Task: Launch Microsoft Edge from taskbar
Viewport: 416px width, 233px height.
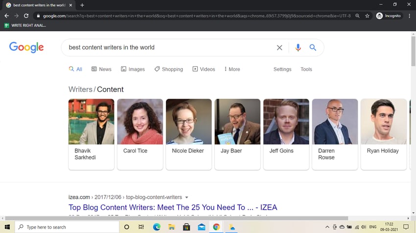Action: [x=157, y=227]
